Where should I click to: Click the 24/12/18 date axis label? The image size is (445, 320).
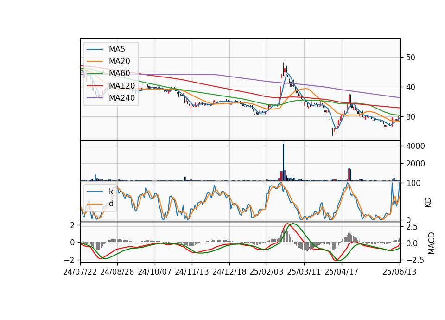pyautogui.click(x=229, y=272)
